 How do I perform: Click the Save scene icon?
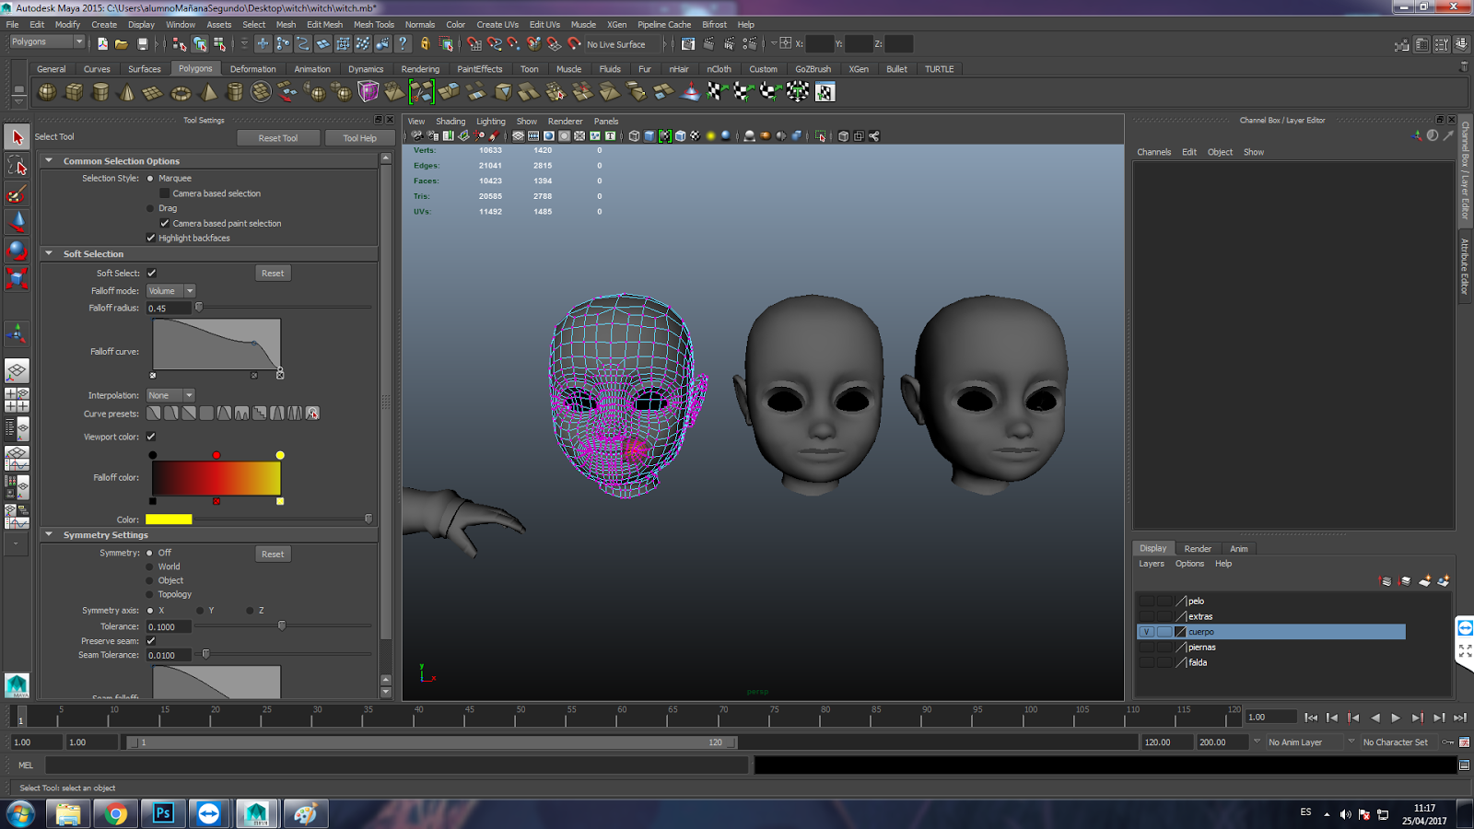click(x=143, y=44)
